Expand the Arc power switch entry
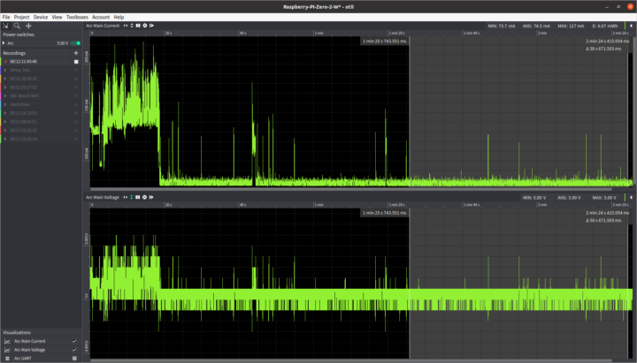The width and height of the screenshot is (637, 363). click(x=4, y=43)
